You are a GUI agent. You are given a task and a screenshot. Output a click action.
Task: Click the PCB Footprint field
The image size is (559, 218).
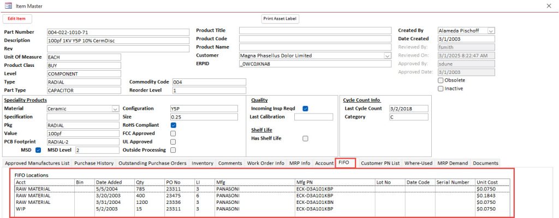[83, 142]
